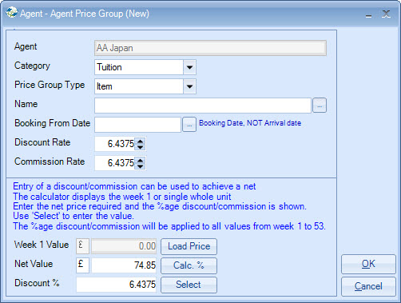Click the Net Value amount field

point(124,265)
